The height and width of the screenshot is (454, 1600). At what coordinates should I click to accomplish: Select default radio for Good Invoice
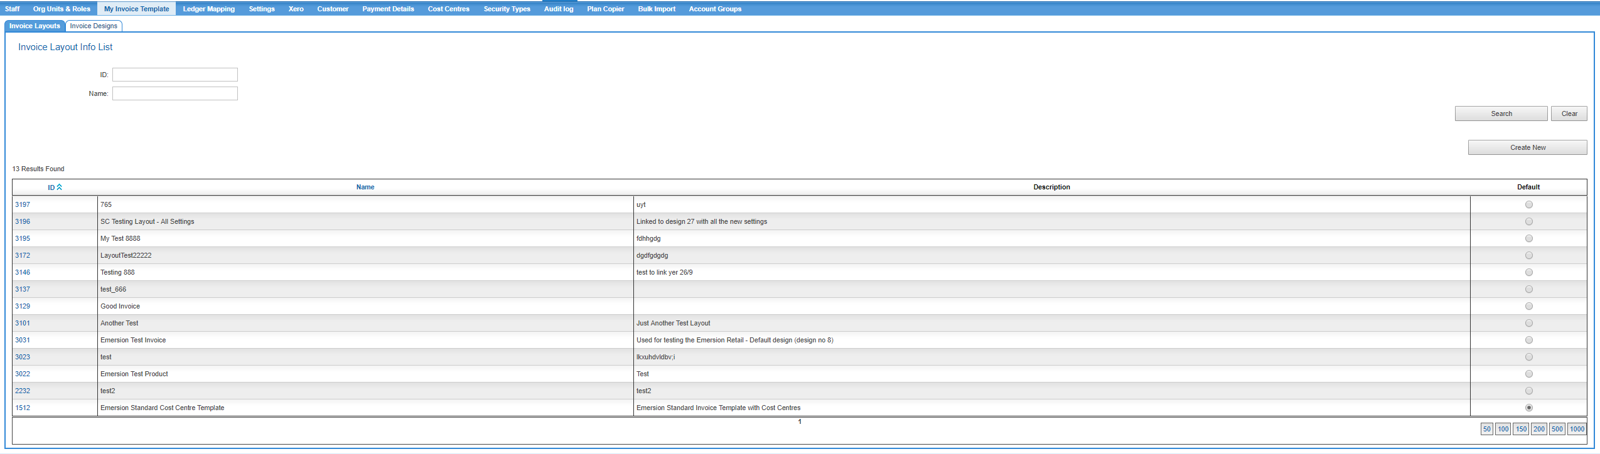coord(1528,306)
